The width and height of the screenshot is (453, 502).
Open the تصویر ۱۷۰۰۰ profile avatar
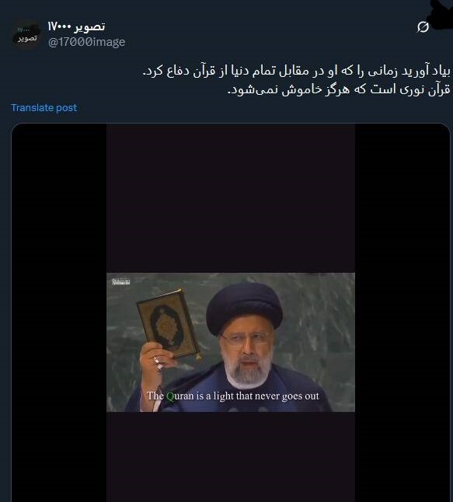tap(26, 34)
